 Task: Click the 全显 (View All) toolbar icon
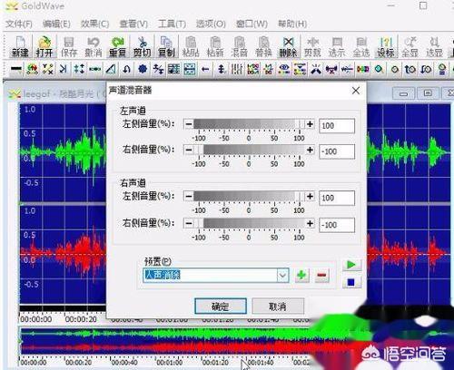tap(410, 47)
